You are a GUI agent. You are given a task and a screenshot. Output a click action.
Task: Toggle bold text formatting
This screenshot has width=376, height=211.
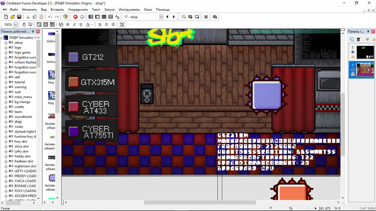click(x=68, y=25)
